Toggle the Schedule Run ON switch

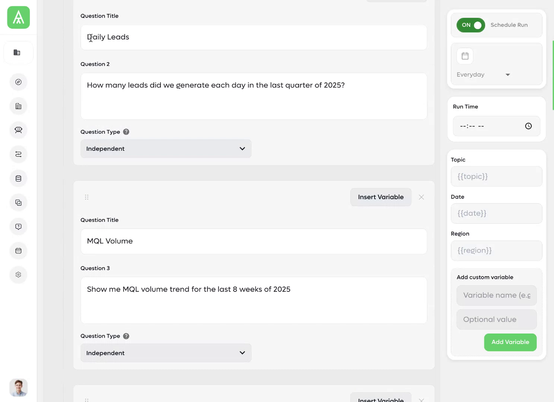[471, 25]
